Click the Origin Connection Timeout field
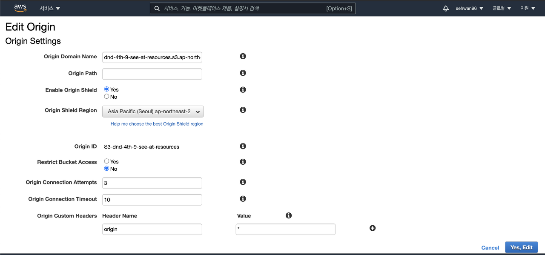The height and width of the screenshot is (255, 545). 152,200
